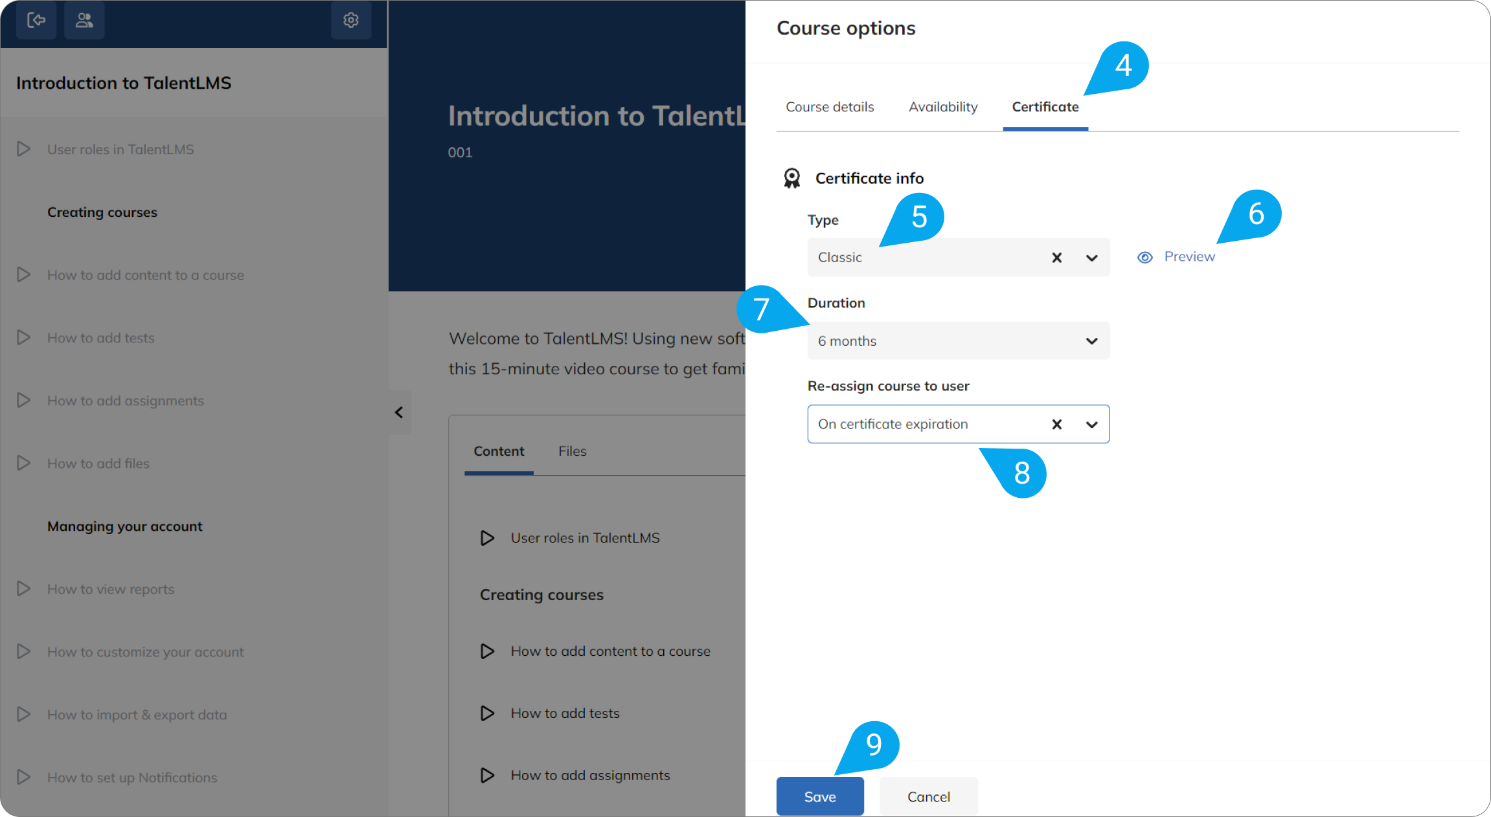
Task: Click the Classic type field
Action: (959, 258)
